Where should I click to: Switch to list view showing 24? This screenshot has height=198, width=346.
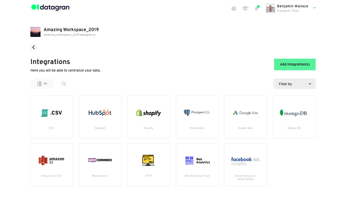point(42,84)
